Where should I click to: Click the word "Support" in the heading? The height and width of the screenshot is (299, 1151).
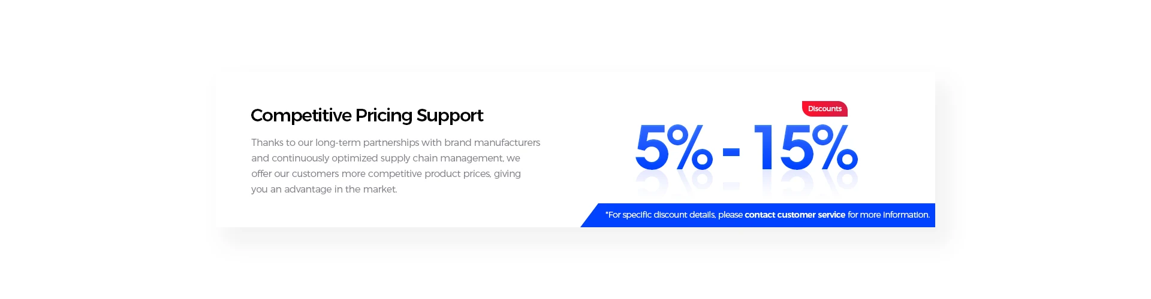(450, 115)
